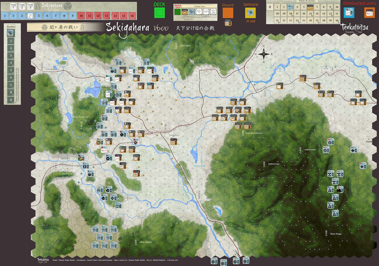
Task: Click blue turn 9 space on turn track
Action: pos(73,16)
